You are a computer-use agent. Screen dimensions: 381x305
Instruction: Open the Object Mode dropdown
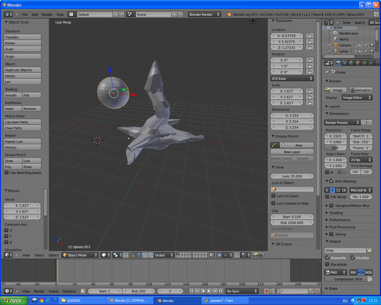pyautogui.click(x=80, y=255)
